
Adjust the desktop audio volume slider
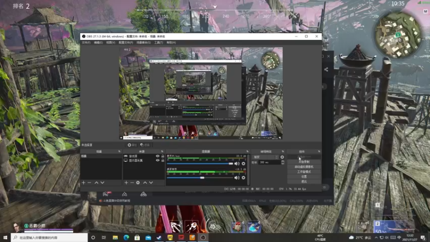pos(200,178)
